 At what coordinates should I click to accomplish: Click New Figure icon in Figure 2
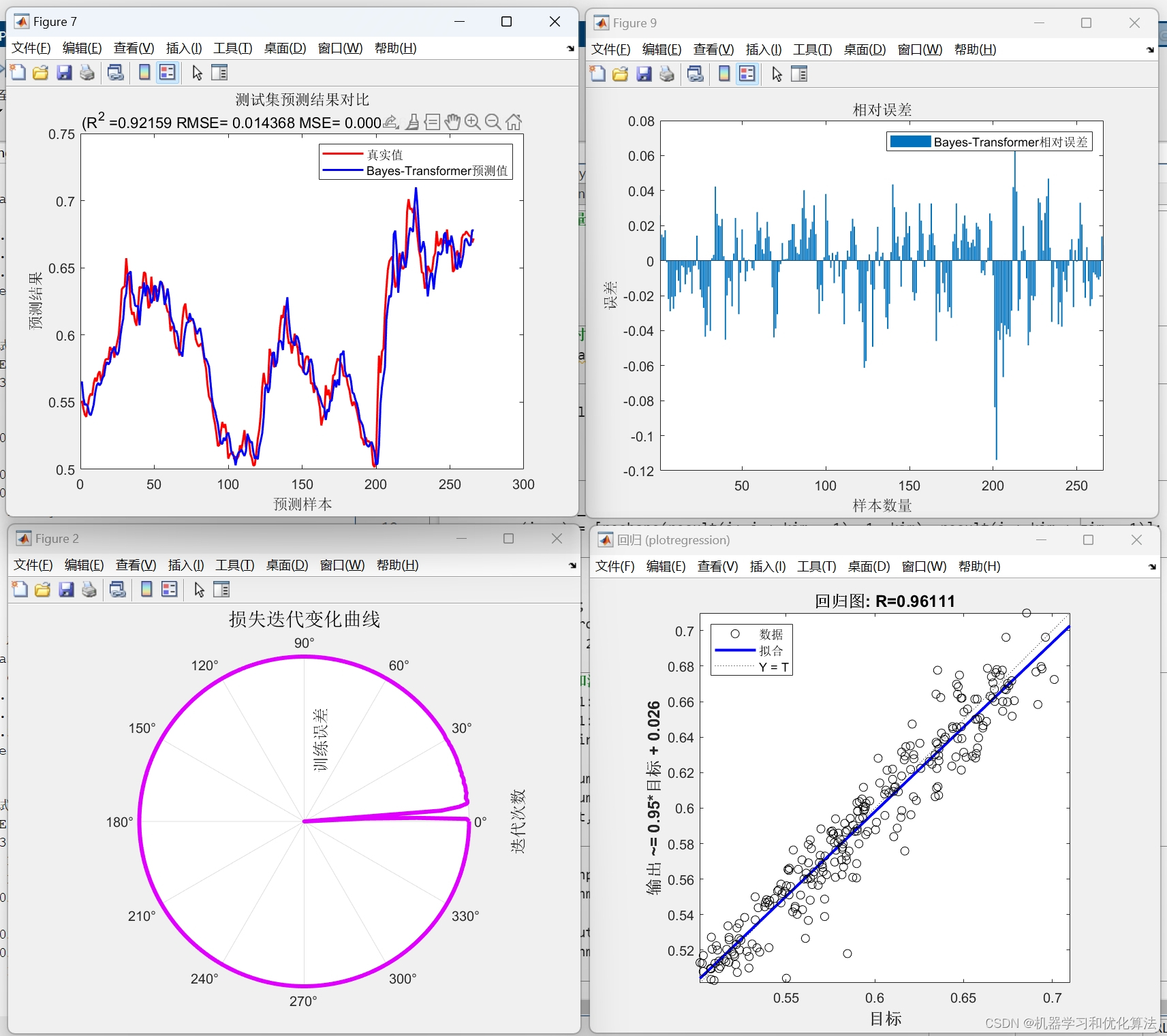20,589
